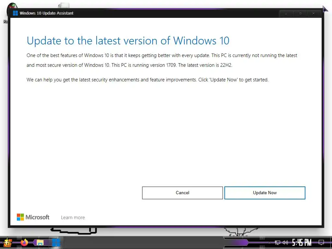Show hidden system tray icons
The image size is (332, 249).
pyautogui.click(x=269, y=243)
